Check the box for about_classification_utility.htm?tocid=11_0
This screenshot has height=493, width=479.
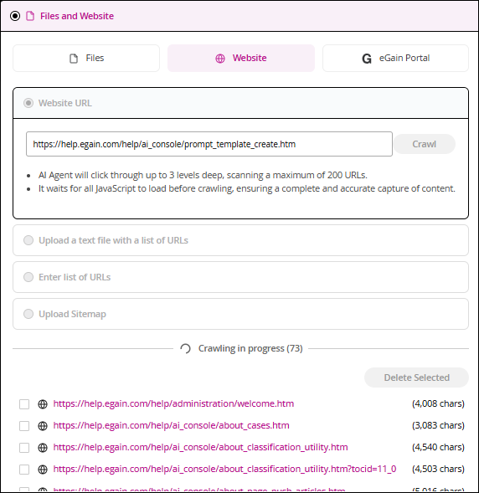coord(24,469)
